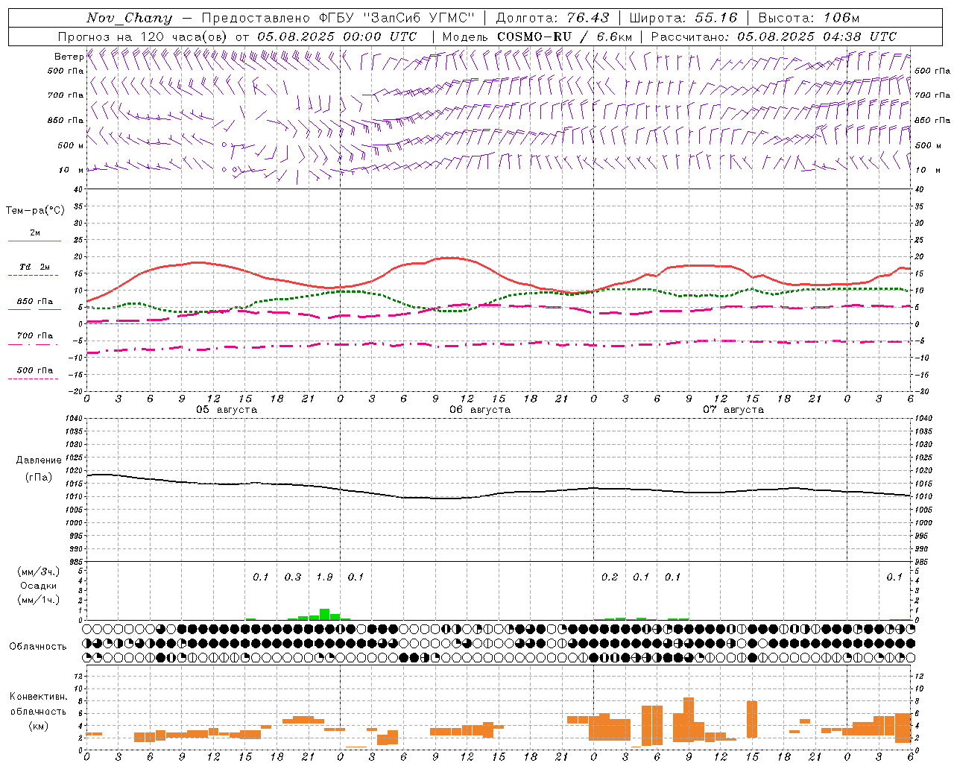
Task: Click the tall orange convective bar at 15h 07 августа
Action: click(752, 719)
